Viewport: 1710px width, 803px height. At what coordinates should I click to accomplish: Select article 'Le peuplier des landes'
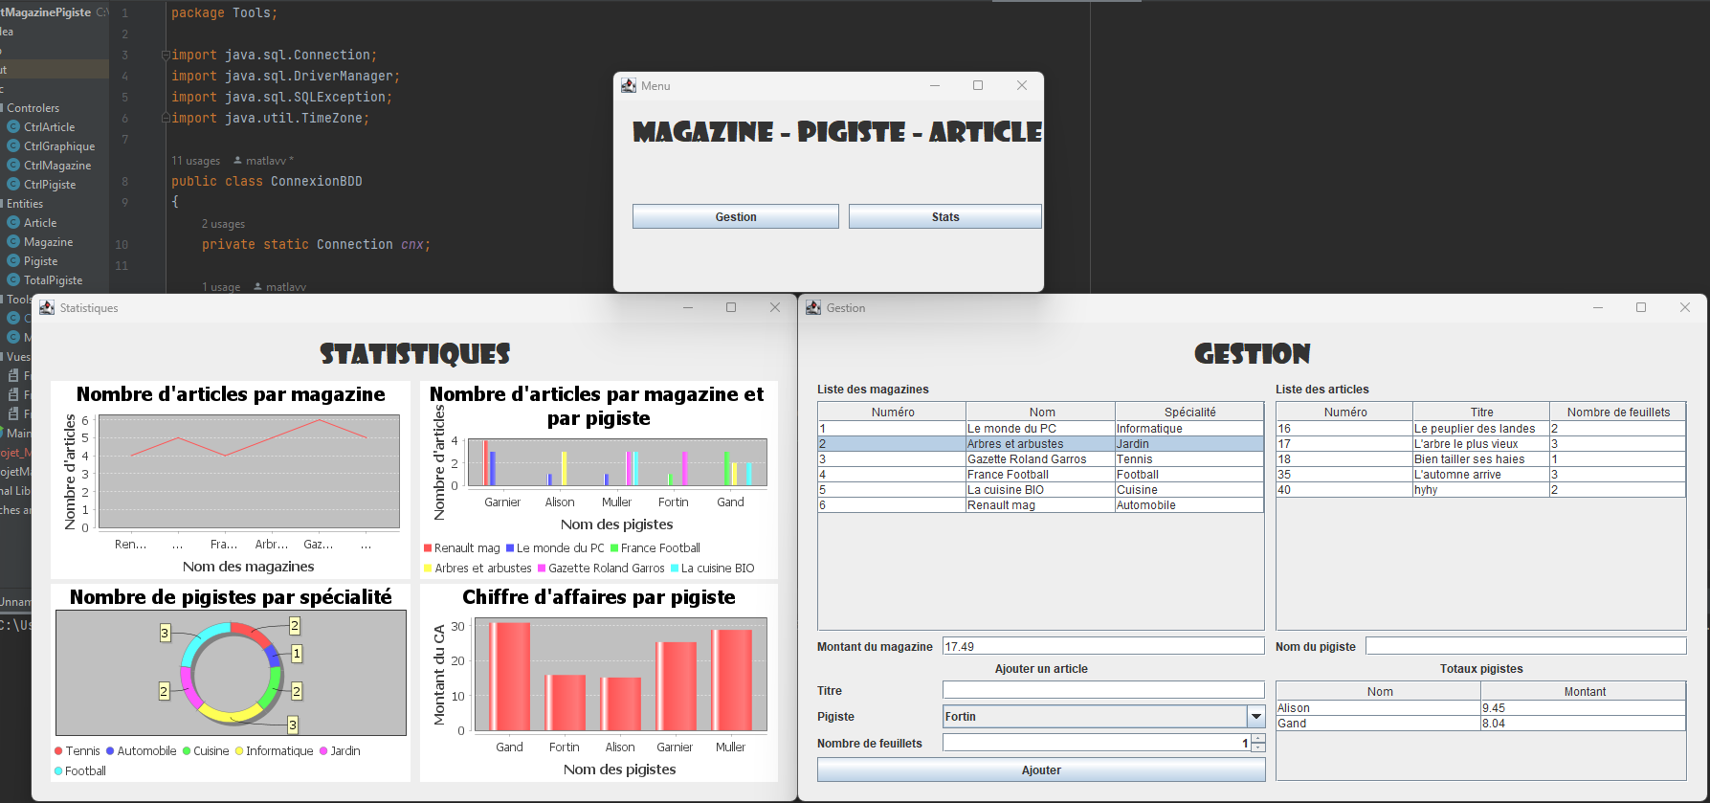[x=1481, y=429]
